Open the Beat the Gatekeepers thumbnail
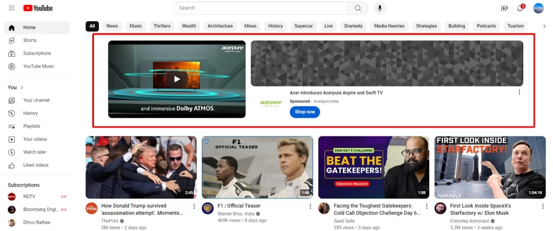This screenshot has height=231, width=553. (x=374, y=167)
